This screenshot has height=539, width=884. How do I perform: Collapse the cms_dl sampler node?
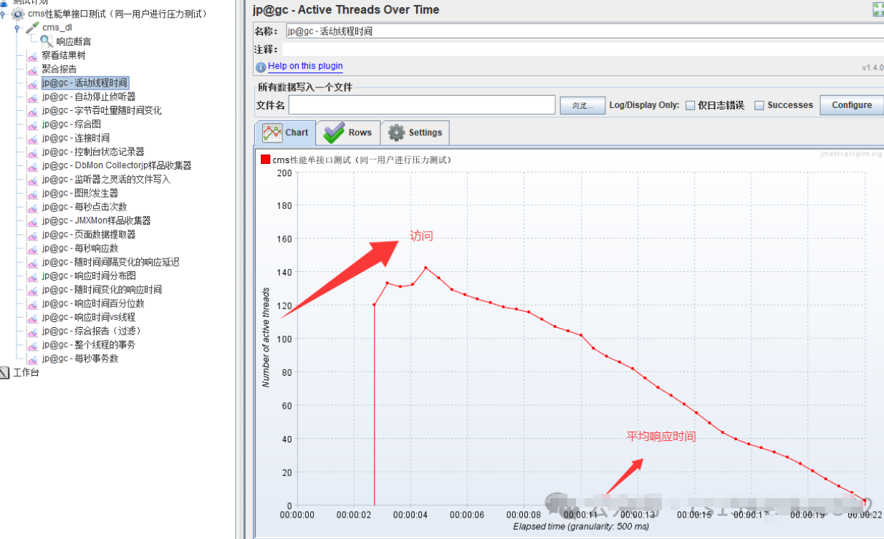18,28
